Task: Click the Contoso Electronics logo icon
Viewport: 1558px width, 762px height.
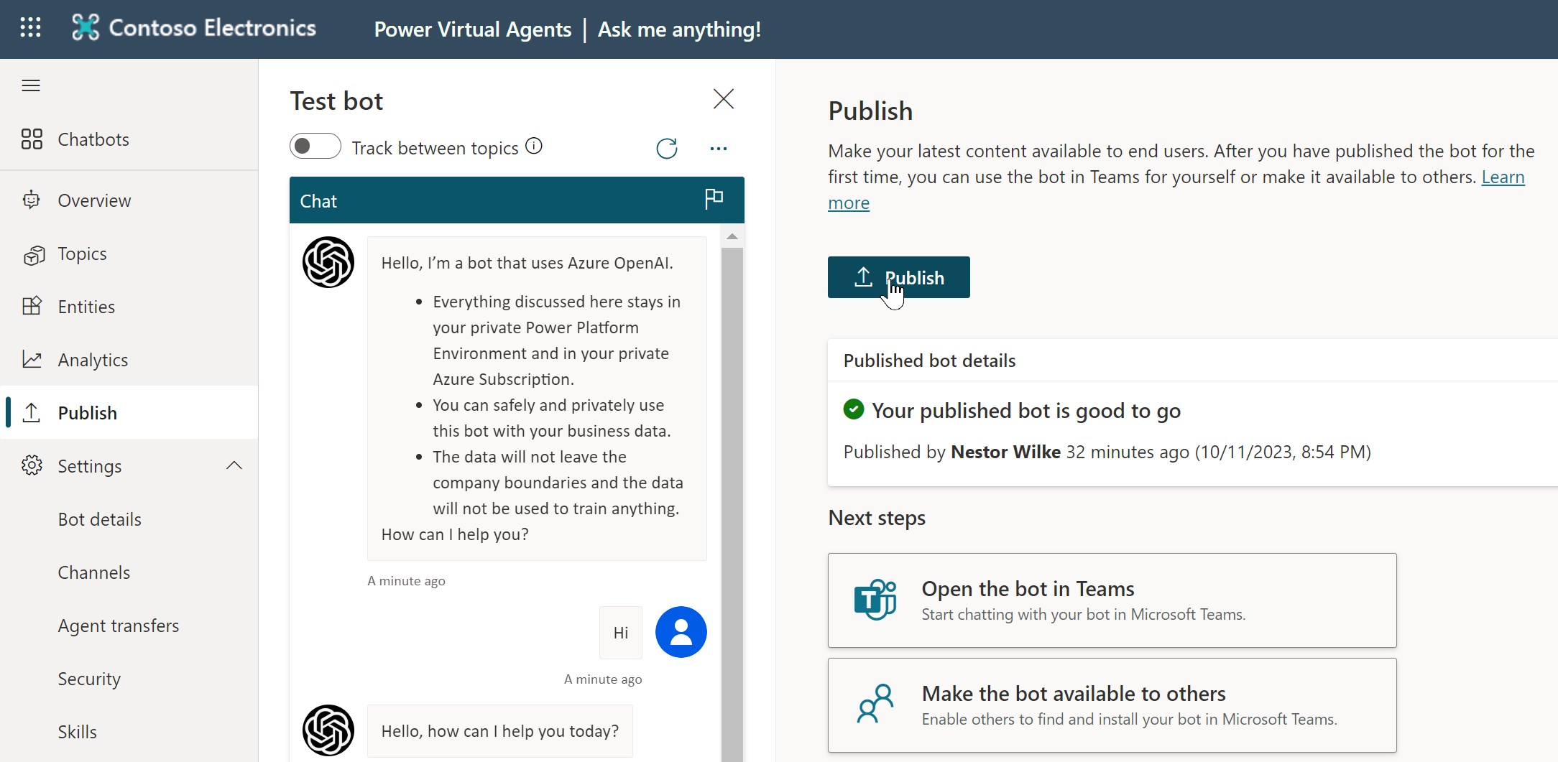Action: [86, 28]
